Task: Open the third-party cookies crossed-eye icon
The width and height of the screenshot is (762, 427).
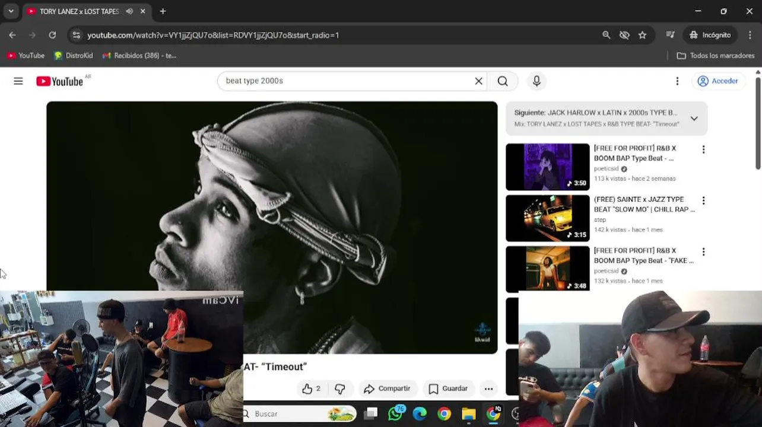Action: coord(624,35)
